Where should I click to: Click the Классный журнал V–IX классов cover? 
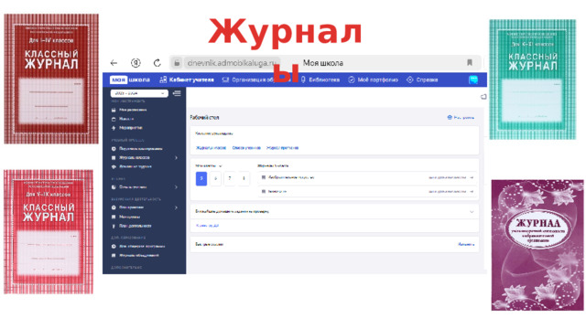point(49,231)
